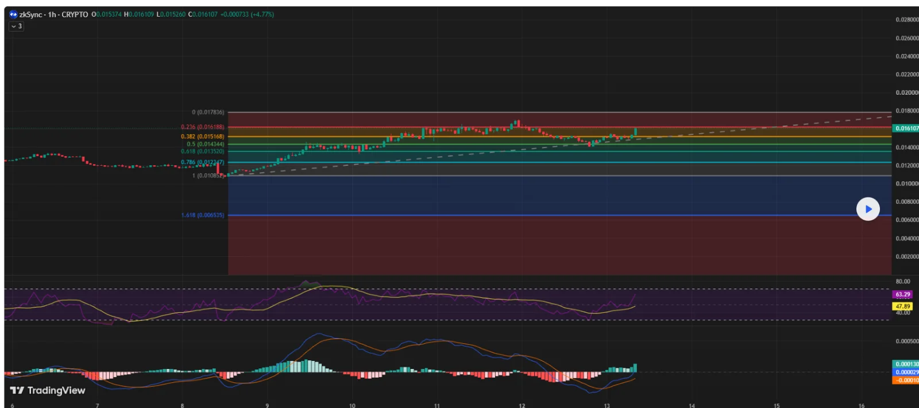The image size is (919, 408).
Task: Click the green MACD histogram value tag
Action: pos(906,364)
